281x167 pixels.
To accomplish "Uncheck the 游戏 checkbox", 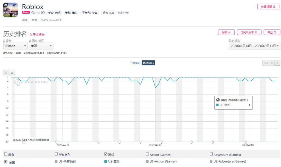I will tap(106, 154).
